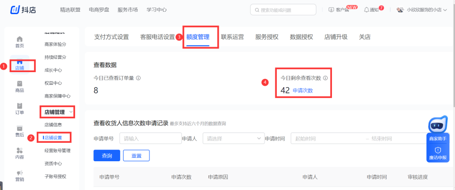
Task: Click the blue 查询 button
Action: tap(106, 156)
